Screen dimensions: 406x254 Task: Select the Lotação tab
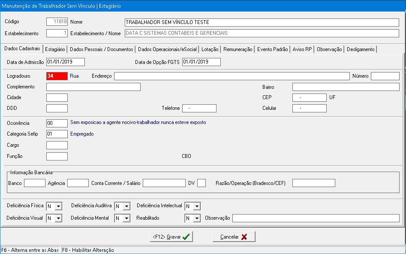210,49
